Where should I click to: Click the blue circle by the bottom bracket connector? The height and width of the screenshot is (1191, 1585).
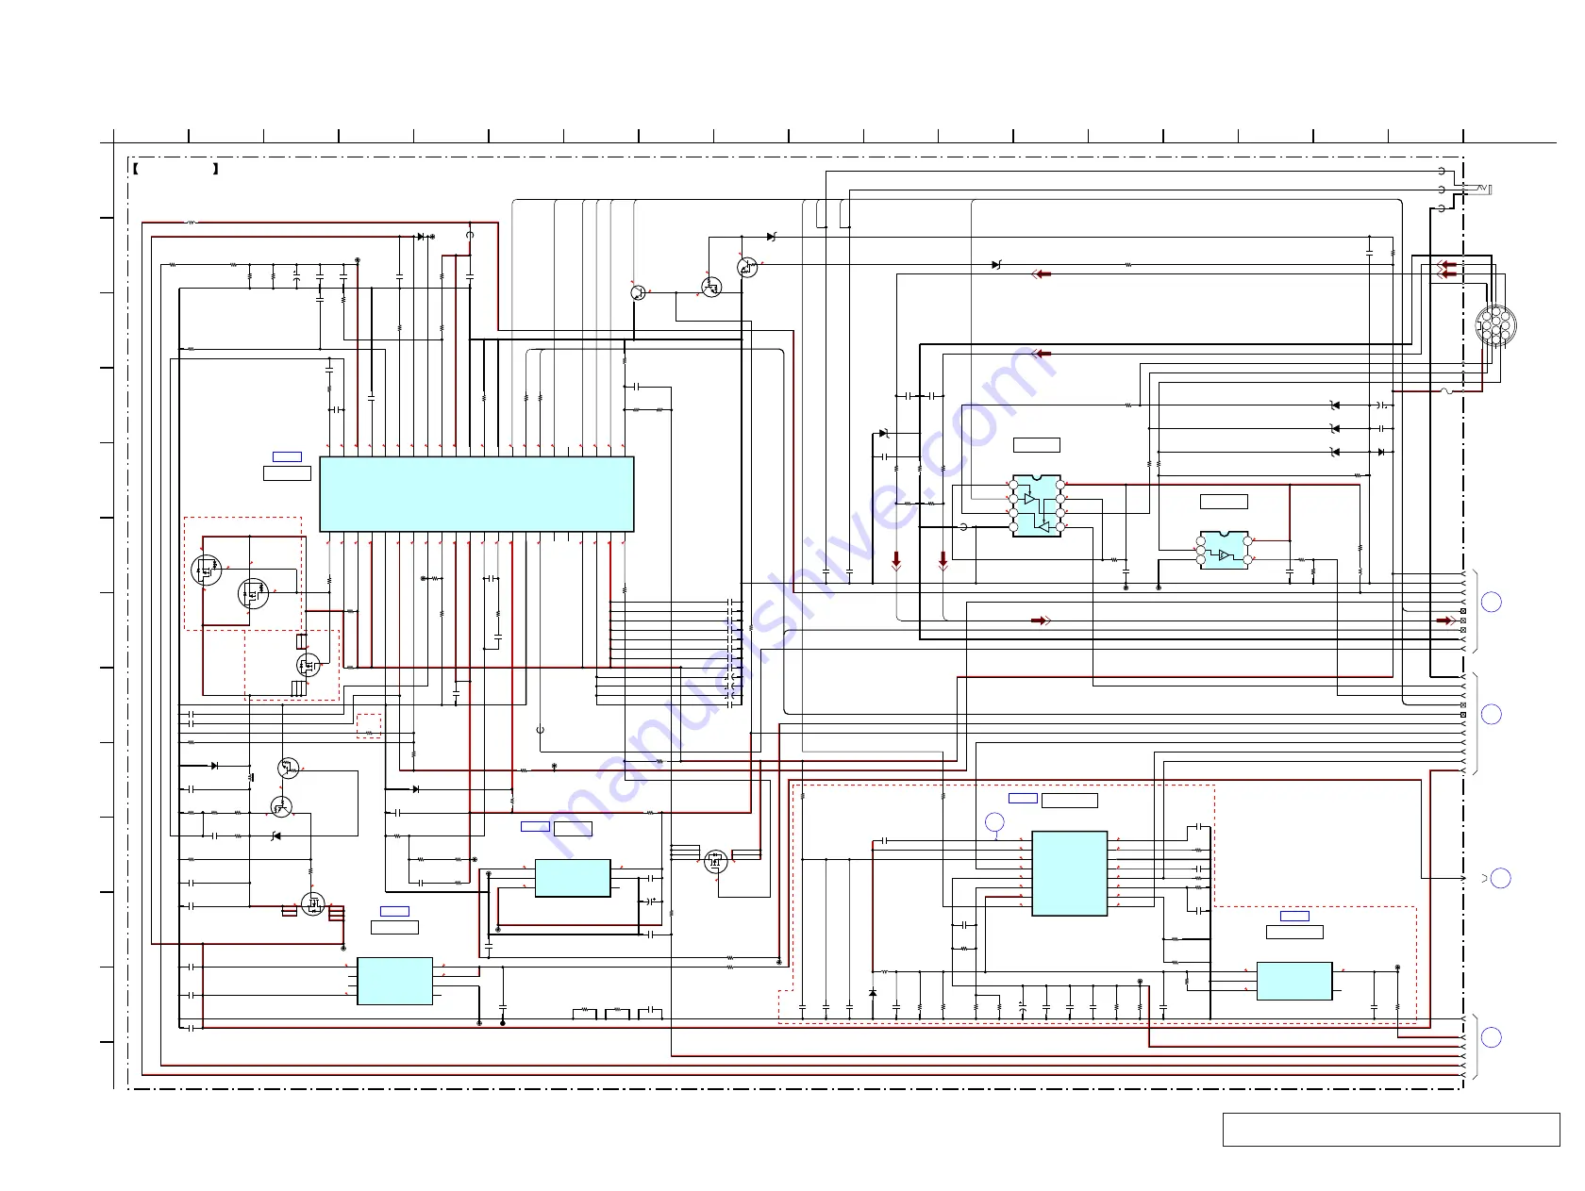(x=1491, y=1037)
